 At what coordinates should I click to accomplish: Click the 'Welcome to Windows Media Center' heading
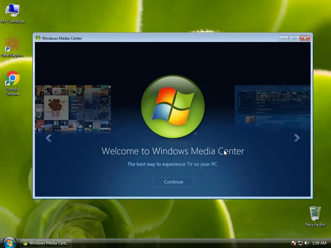(x=173, y=151)
